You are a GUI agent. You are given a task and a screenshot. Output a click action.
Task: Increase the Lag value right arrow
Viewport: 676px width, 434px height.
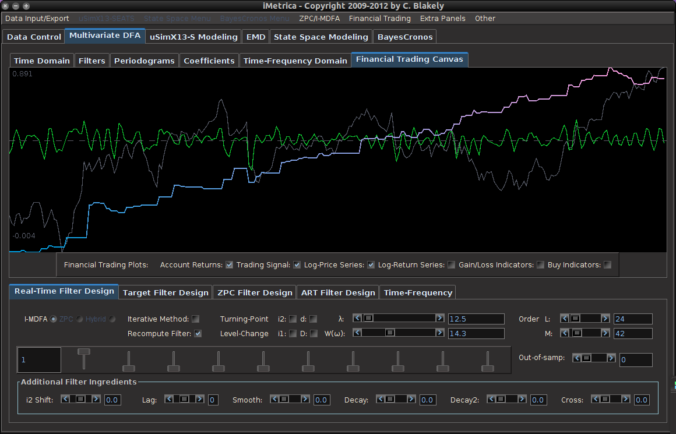[200, 400]
